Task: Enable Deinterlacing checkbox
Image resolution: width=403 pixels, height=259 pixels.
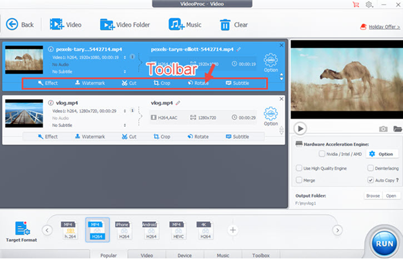Action: click(x=370, y=168)
